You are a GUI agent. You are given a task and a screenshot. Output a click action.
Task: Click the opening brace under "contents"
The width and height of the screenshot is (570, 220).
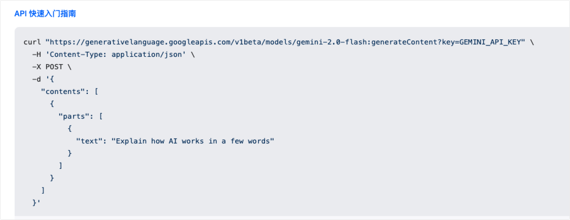click(52, 104)
